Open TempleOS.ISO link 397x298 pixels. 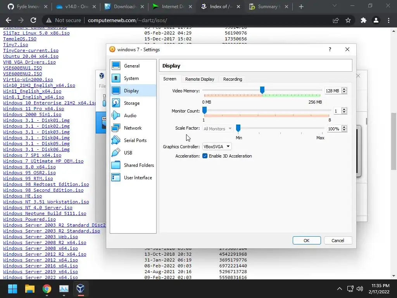coord(20,39)
